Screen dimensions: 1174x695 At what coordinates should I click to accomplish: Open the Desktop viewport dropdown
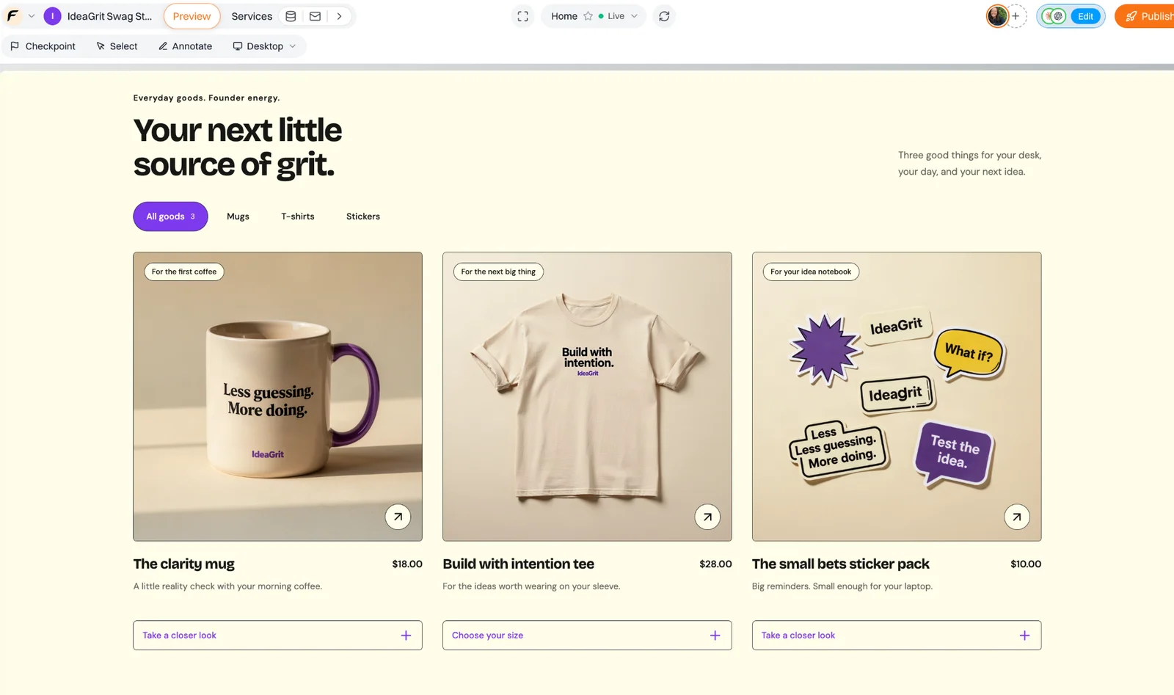pyautogui.click(x=264, y=46)
